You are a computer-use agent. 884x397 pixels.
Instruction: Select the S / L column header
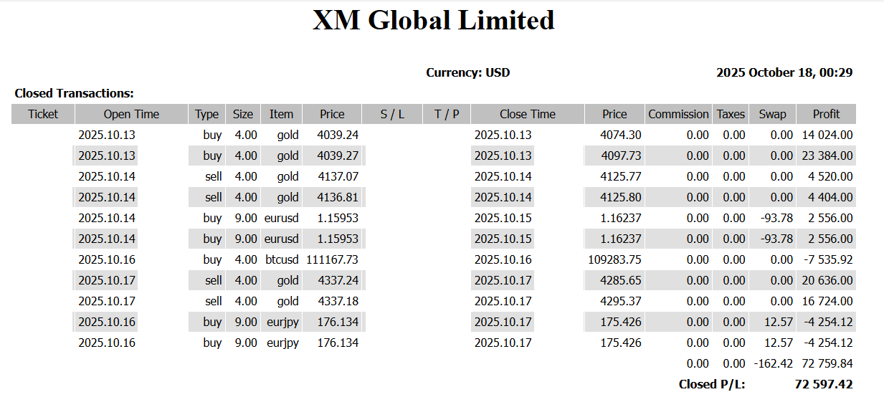(392, 114)
